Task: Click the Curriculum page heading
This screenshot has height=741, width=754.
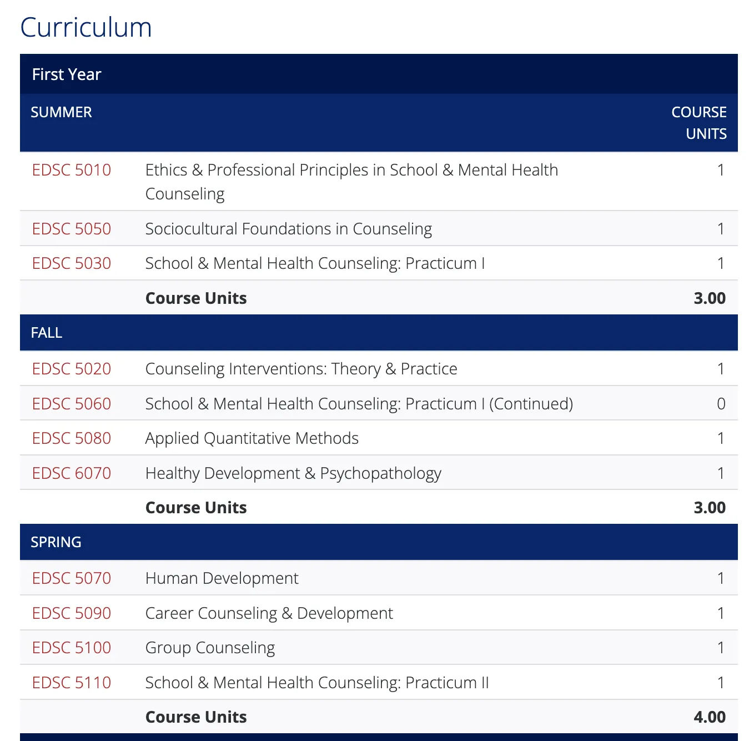Action: pos(86,27)
